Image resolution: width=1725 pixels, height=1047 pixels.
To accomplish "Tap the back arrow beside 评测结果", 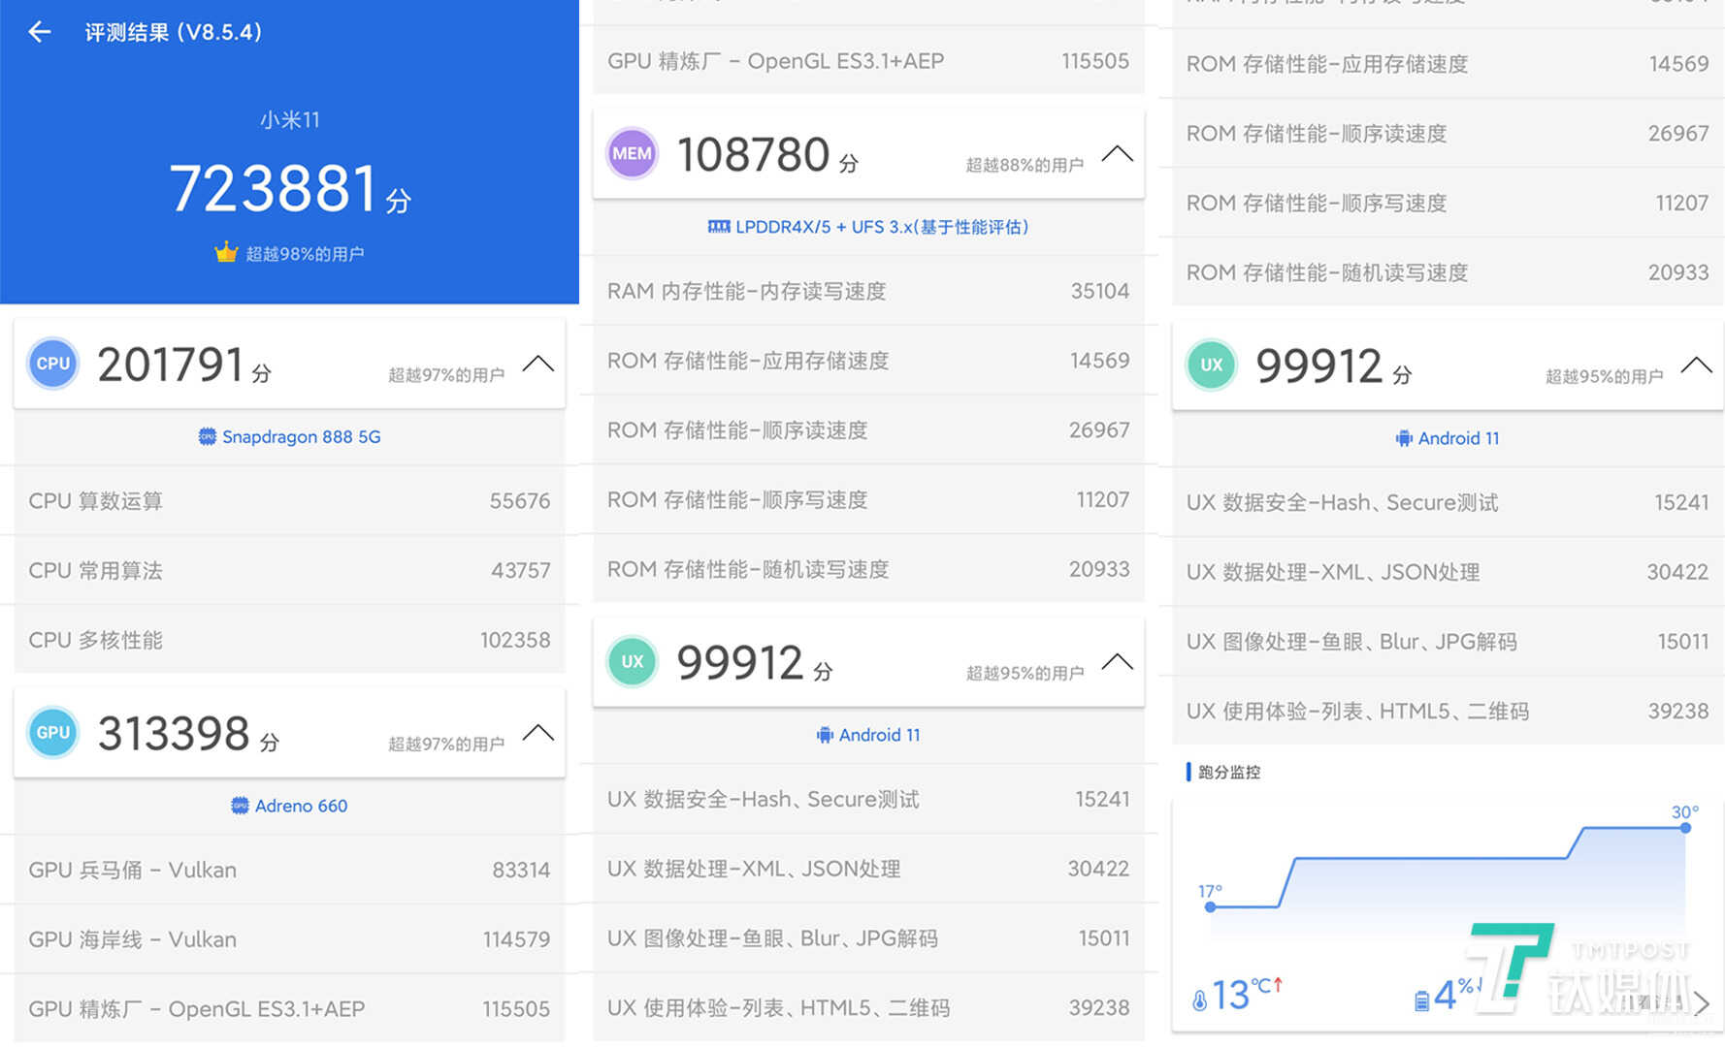I will pos(40,32).
